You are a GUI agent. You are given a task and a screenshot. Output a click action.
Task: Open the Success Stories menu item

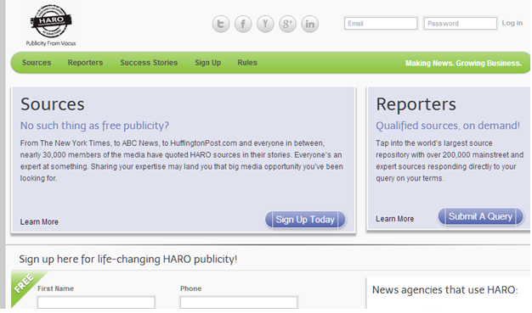point(149,63)
